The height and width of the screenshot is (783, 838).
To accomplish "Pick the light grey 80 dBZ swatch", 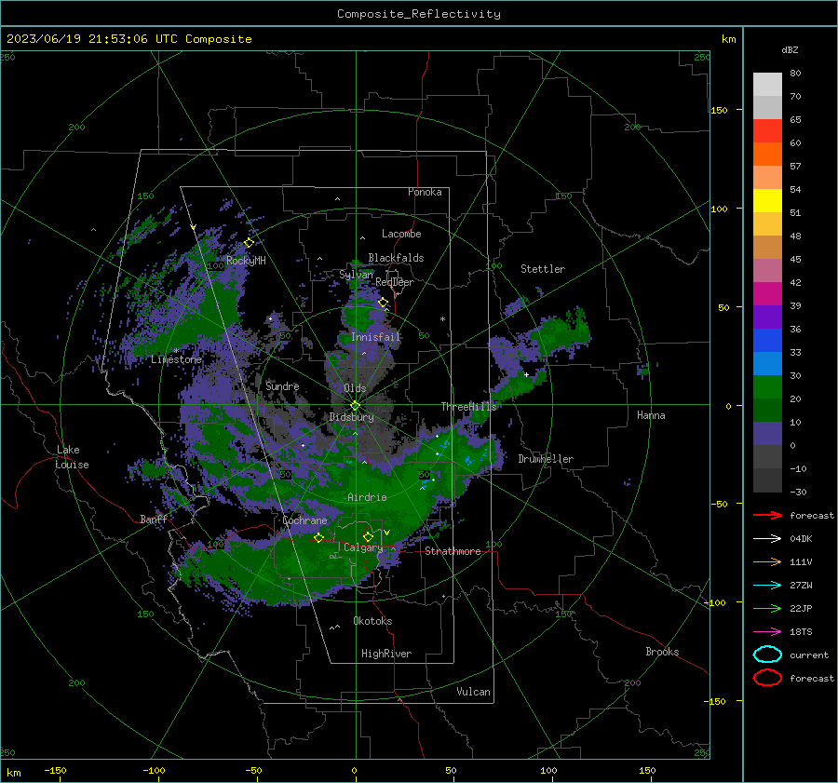I will tap(767, 84).
